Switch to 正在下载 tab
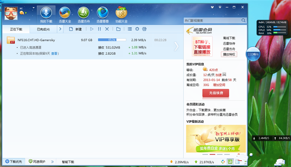The width and height of the screenshot is (291, 167). (16, 29)
